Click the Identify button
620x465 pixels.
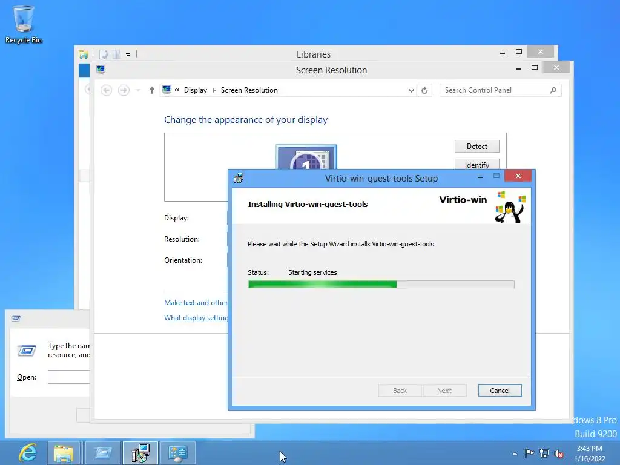click(477, 164)
